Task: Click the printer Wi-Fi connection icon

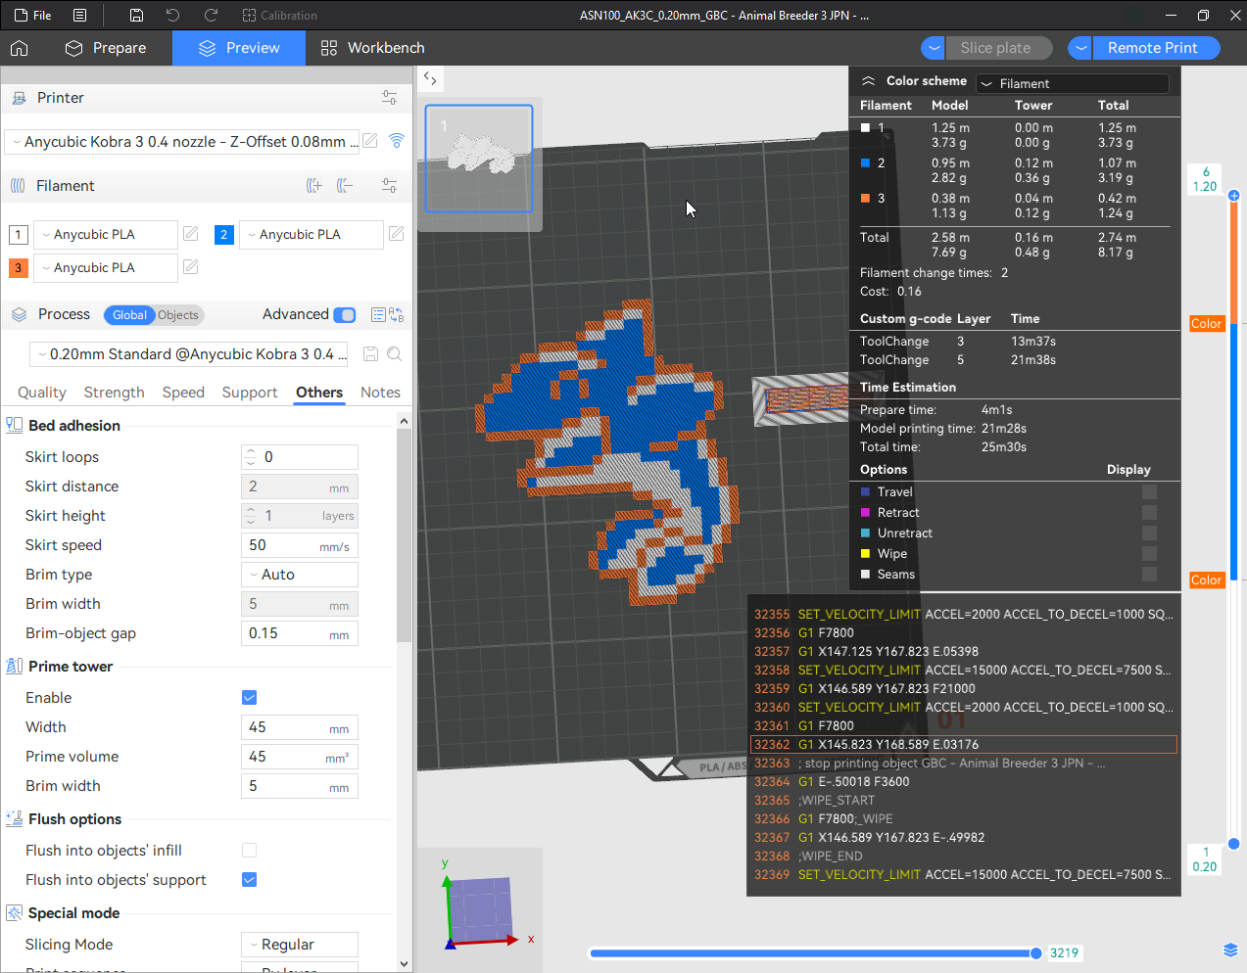Action: (397, 141)
